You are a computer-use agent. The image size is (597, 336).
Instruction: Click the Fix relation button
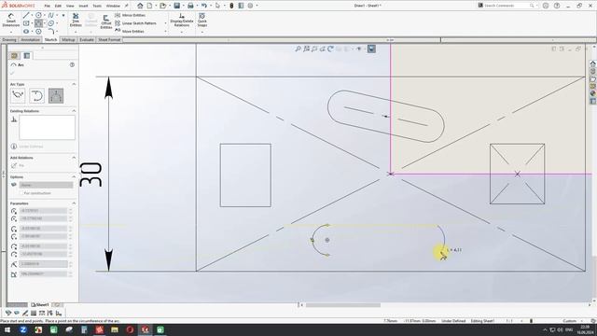(18, 166)
